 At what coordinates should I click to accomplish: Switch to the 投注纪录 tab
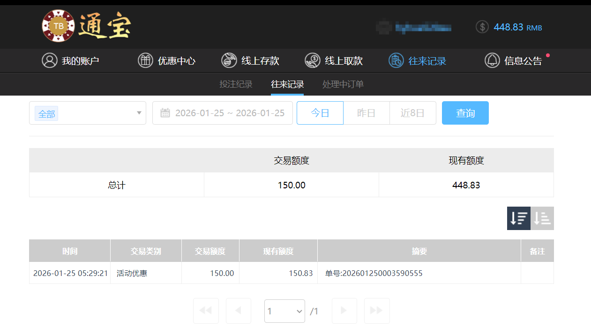(x=236, y=84)
